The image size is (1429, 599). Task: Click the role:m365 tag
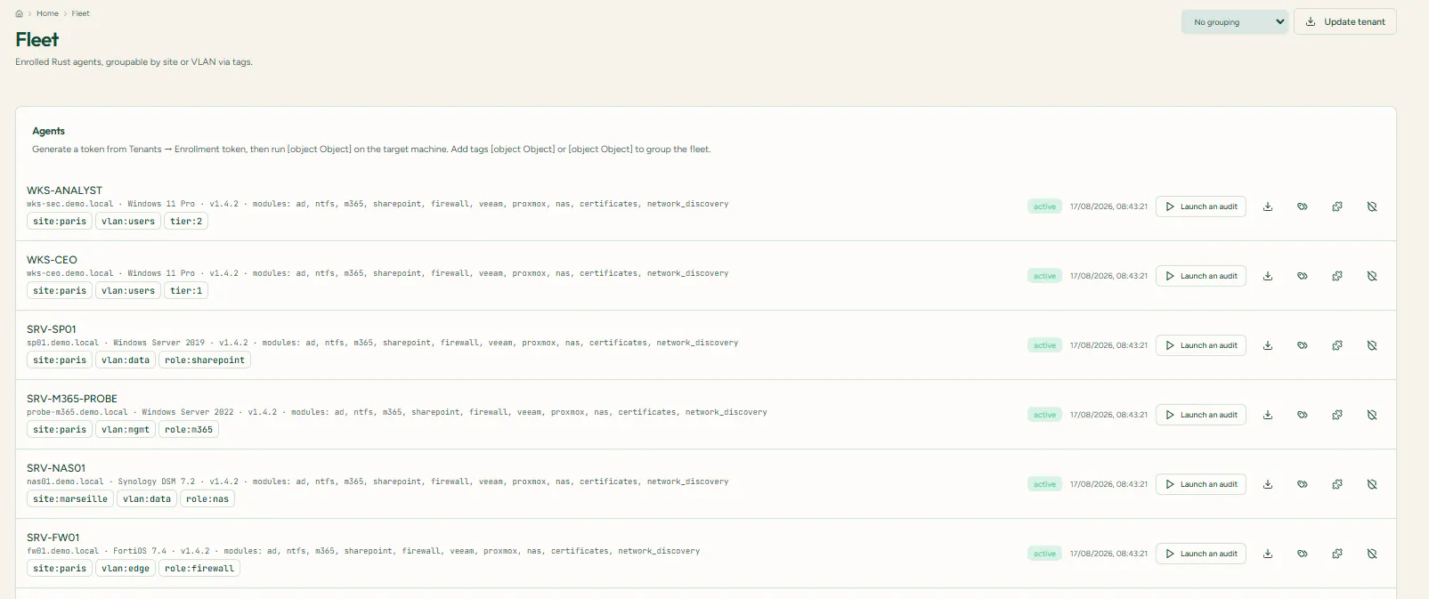pos(189,430)
